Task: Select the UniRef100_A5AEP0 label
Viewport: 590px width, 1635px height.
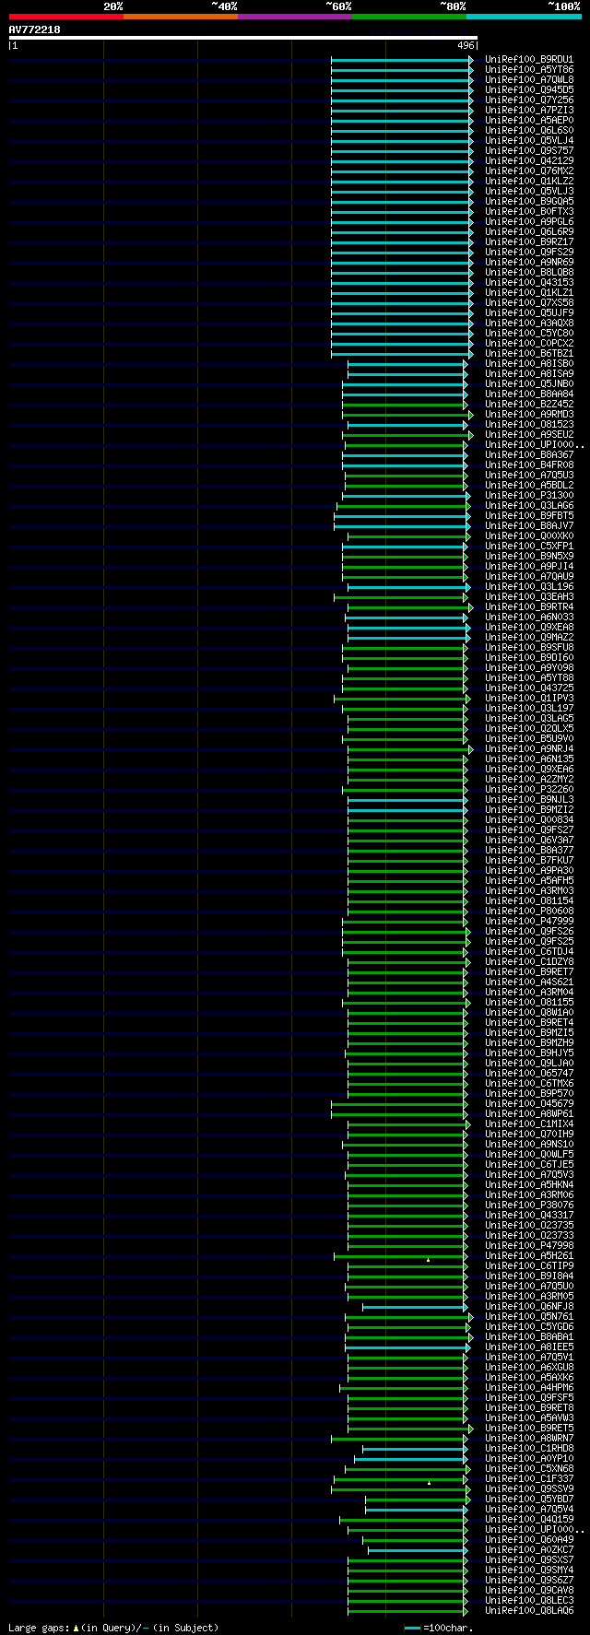Action: click(529, 121)
